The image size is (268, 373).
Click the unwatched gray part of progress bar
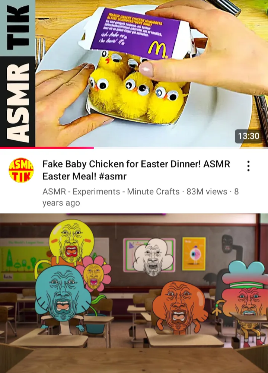181,148
